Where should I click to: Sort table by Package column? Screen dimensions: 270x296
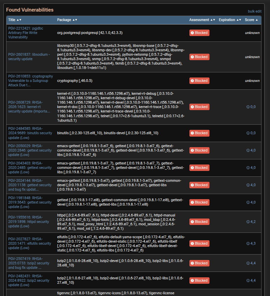pyautogui.click(x=67, y=20)
